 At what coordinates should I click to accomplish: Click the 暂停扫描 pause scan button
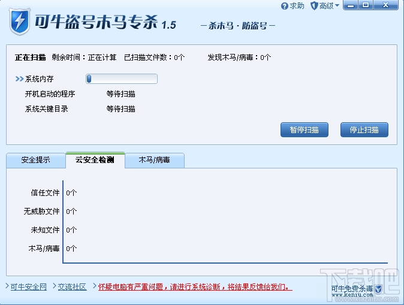coord(304,130)
